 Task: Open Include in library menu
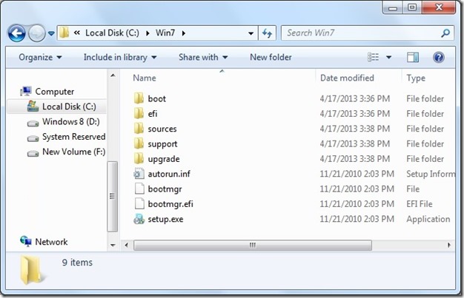tap(120, 57)
